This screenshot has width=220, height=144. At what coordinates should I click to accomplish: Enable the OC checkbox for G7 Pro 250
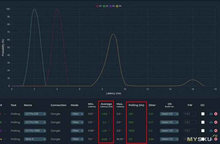203,114
